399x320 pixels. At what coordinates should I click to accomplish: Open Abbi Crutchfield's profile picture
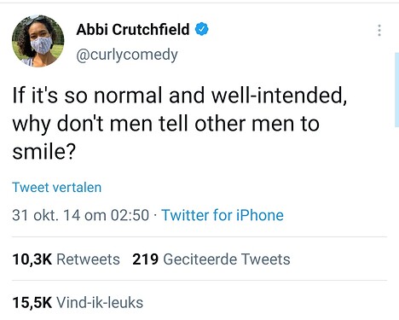[x=38, y=41]
